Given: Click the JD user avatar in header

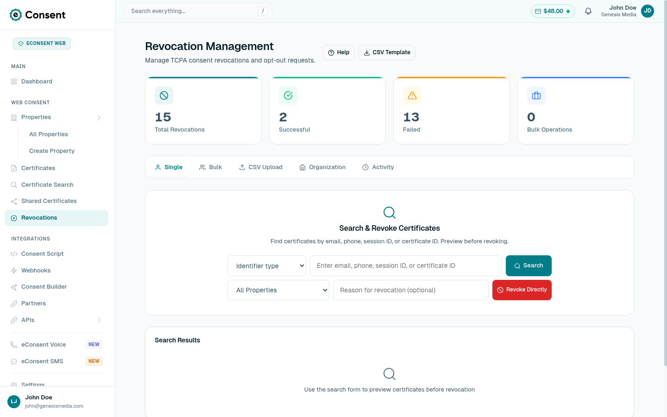Looking at the screenshot, I should (x=648, y=11).
